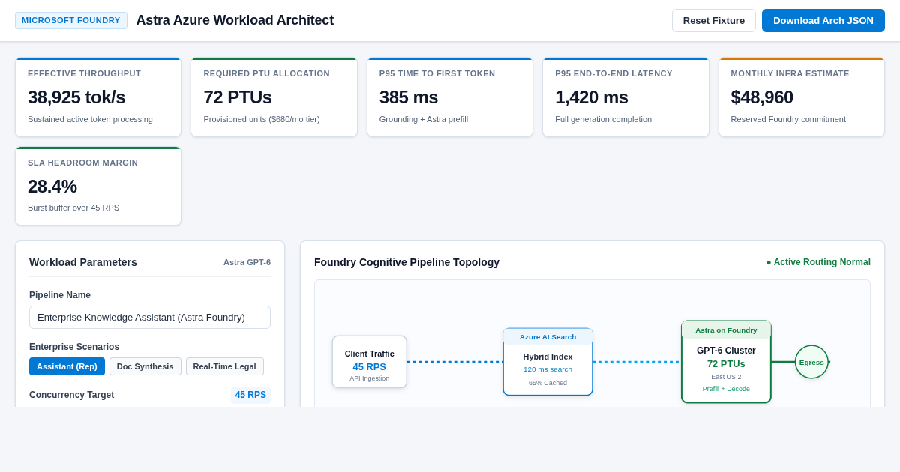
Task: Select the GPT-6 Cluster node
Action: tap(726, 362)
